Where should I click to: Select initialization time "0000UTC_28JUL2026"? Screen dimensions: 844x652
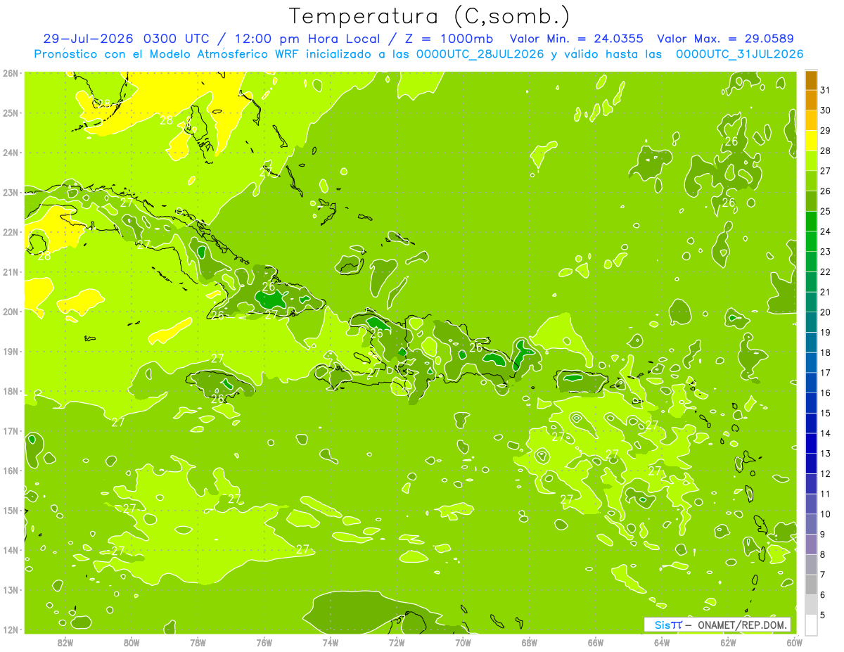(x=480, y=54)
